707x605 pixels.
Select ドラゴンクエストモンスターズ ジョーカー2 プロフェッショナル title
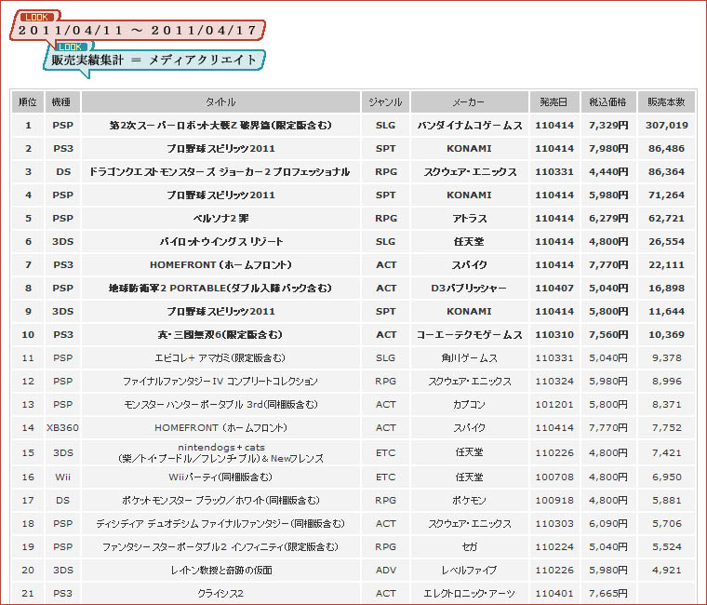click(x=220, y=172)
